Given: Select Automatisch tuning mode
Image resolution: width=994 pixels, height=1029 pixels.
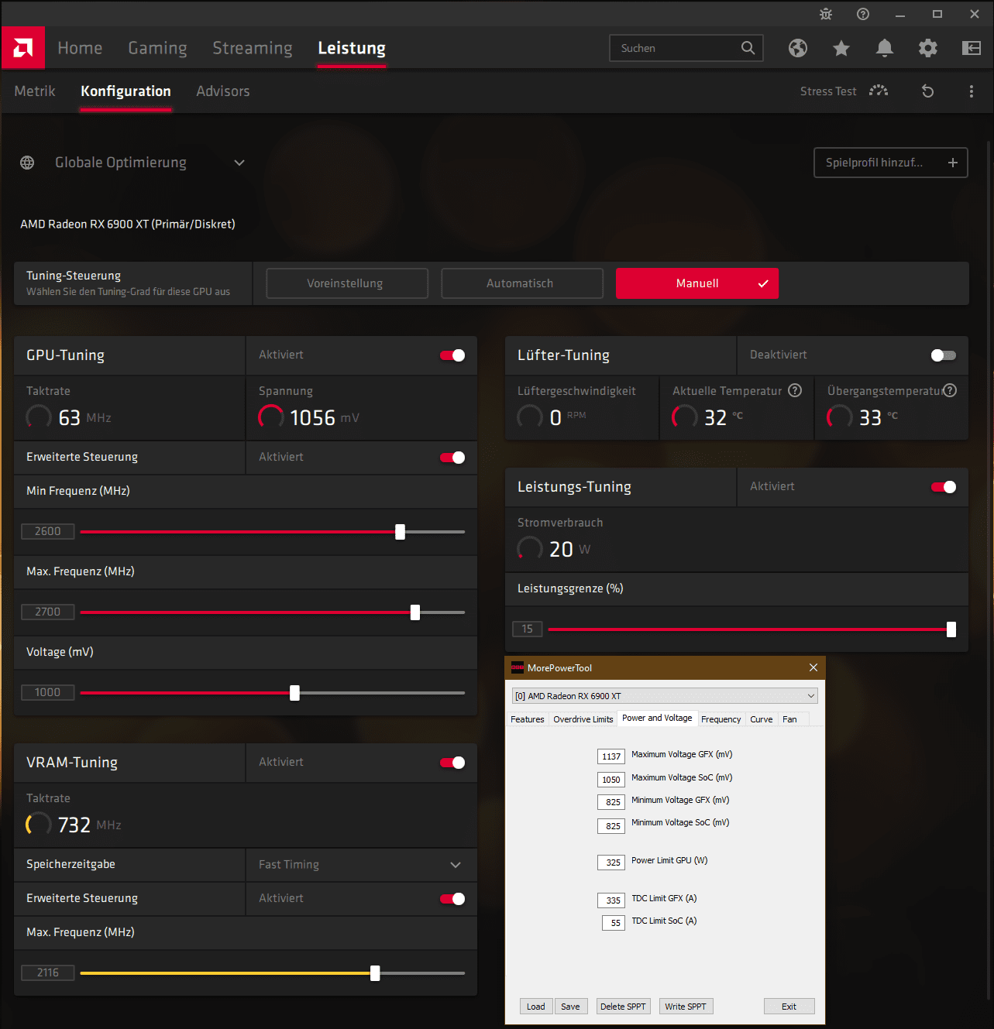Looking at the screenshot, I should point(522,283).
